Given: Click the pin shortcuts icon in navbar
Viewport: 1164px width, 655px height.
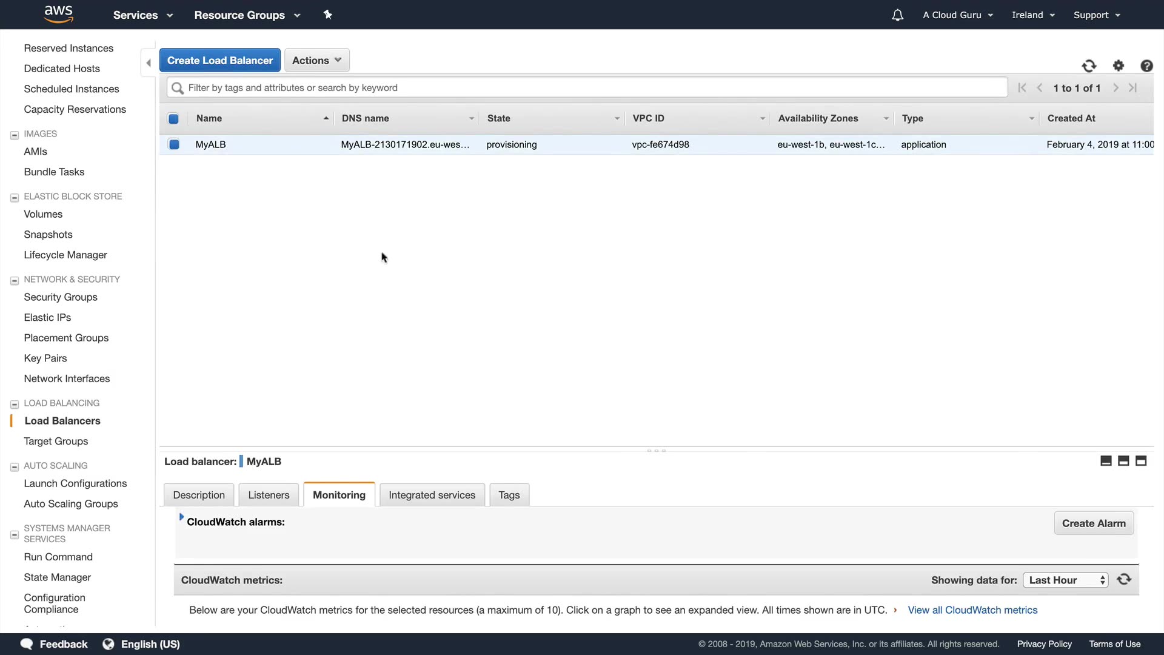Looking at the screenshot, I should 327,15.
